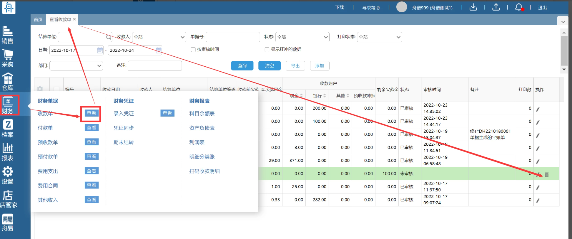
Task: Open the 打印状态 dropdown
Action: [x=379, y=37]
